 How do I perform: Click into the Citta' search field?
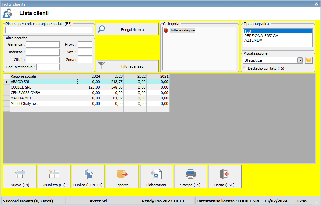[43, 60]
